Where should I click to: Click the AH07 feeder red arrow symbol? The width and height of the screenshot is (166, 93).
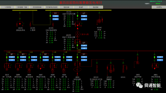pos(41,69)
